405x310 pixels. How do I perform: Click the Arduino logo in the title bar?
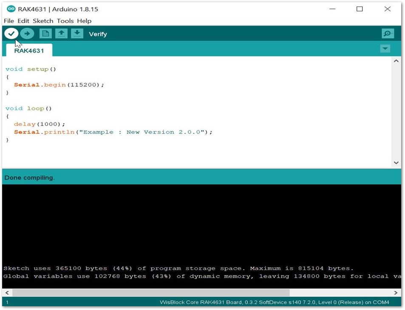(11, 9)
